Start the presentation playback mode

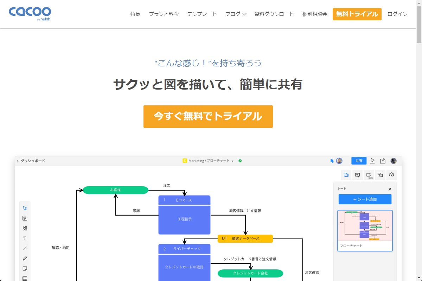[372, 161]
